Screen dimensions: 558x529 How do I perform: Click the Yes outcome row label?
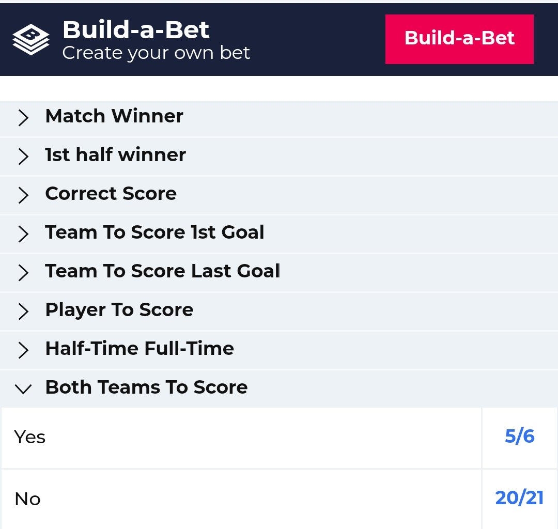click(x=30, y=438)
